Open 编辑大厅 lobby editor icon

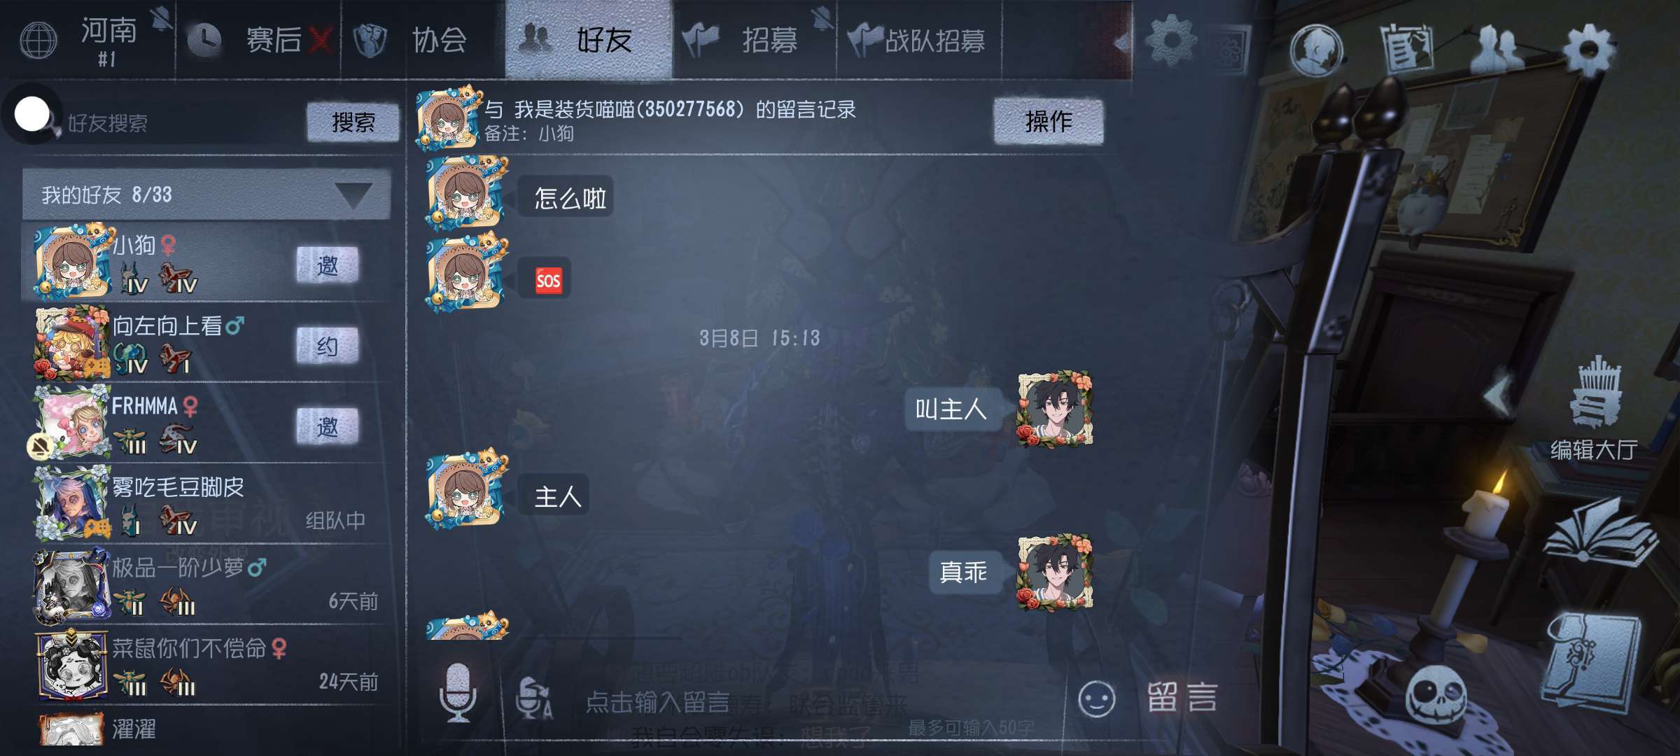(1593, 409)
